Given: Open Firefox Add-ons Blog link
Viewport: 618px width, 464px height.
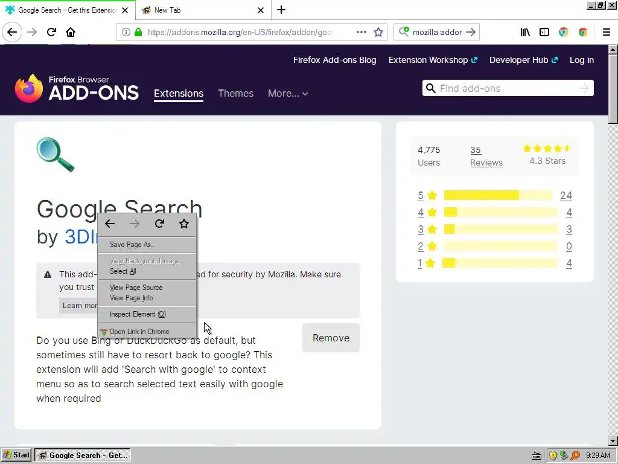Looking at the screenshot, I should [334, 60].
